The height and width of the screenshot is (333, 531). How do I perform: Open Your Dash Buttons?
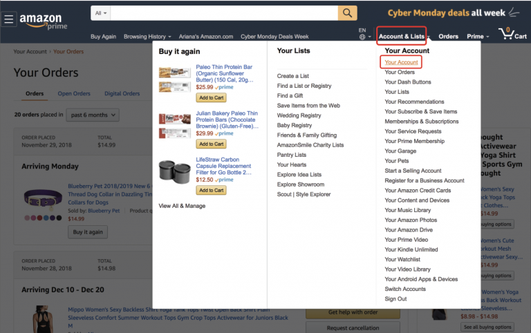[408, 82]
